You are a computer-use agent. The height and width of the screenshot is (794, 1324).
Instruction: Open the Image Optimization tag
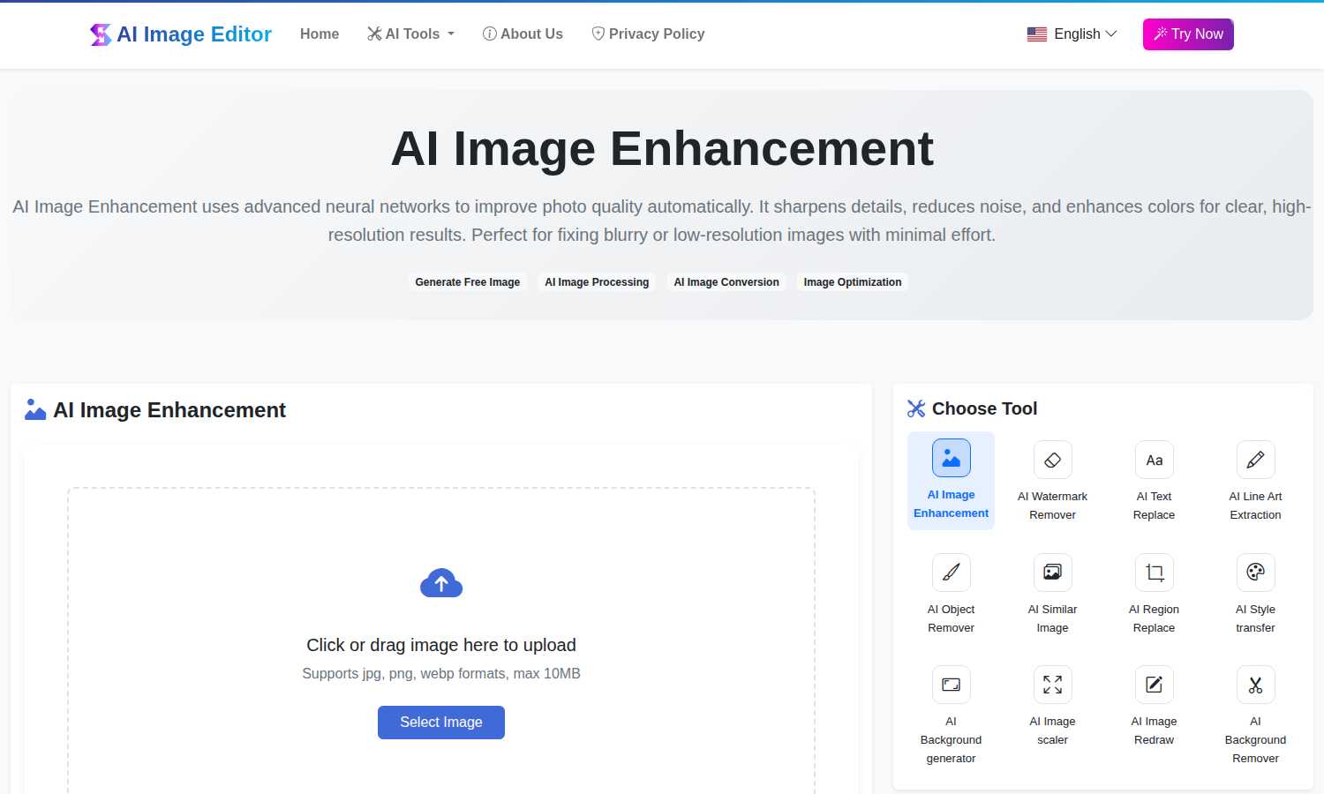coord(853,282)
